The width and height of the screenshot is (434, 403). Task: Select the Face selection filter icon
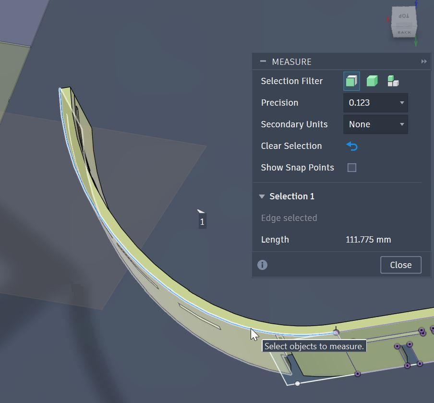(351, 81)
